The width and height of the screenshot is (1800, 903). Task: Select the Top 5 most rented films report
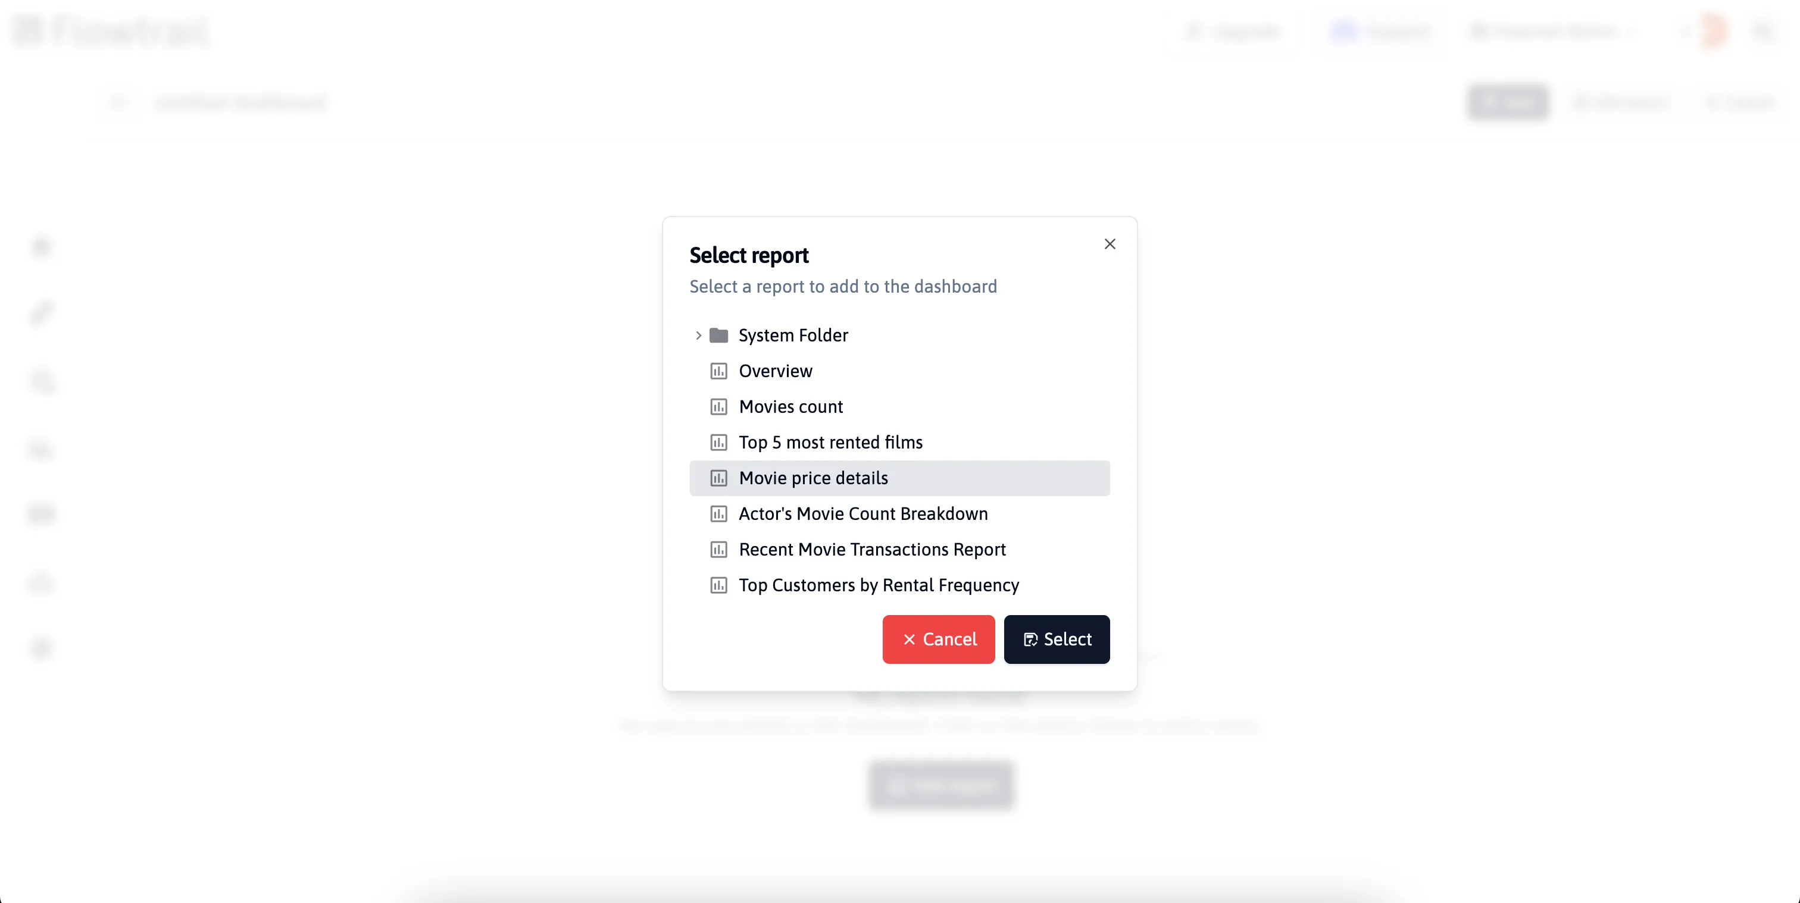[831, 441]
